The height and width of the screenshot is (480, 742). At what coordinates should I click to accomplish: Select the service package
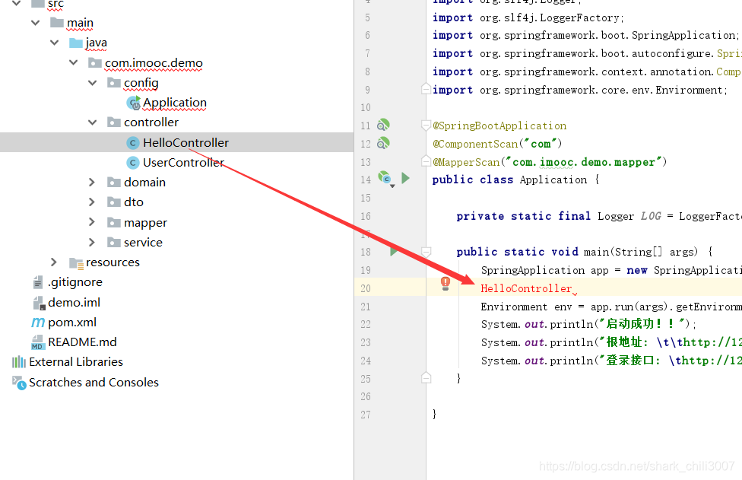[143, 243]
